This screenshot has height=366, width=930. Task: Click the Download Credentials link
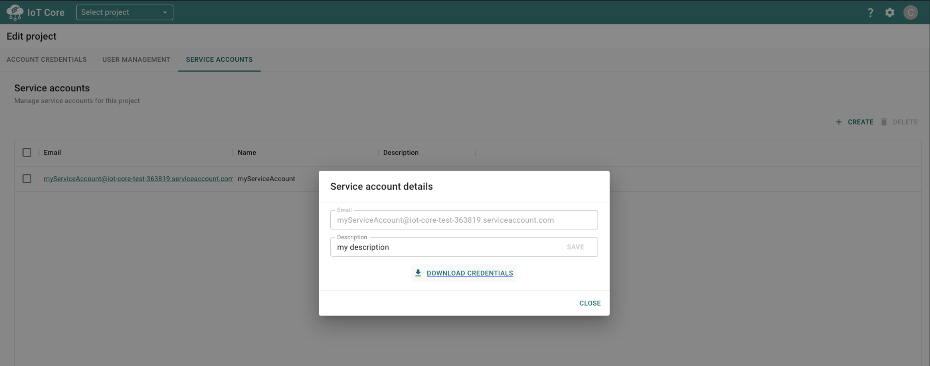469,273
